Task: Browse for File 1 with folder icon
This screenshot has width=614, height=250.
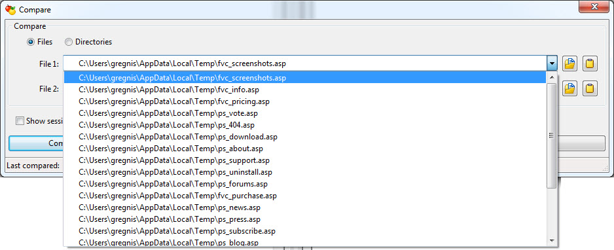Action: tap(569, 63)
